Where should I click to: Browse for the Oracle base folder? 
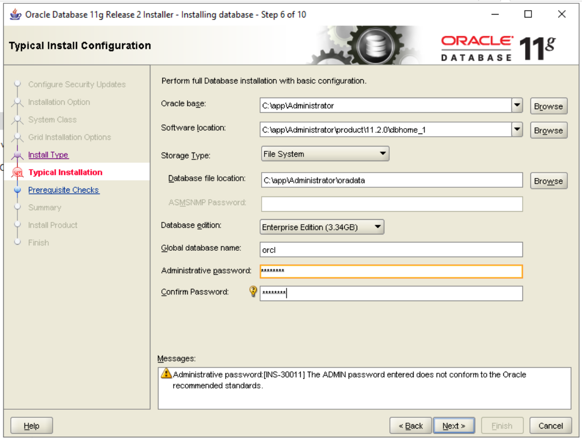548,106
